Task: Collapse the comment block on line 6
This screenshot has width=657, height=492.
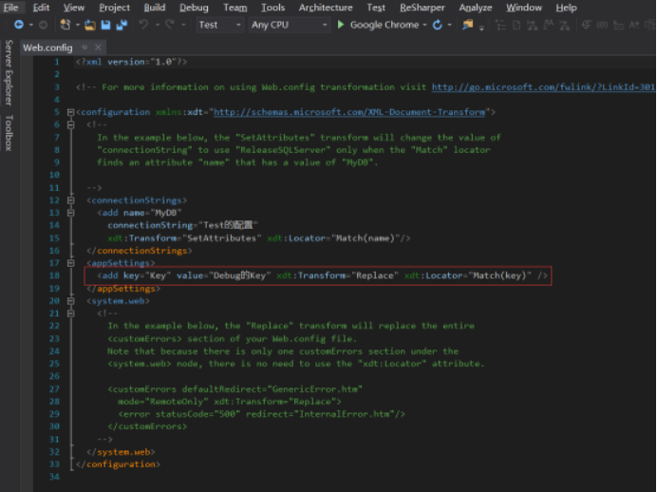Action: tap(71, 124)
